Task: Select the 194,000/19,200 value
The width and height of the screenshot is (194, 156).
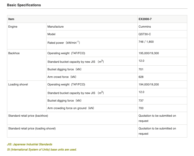Action: (x=149, y=84)
